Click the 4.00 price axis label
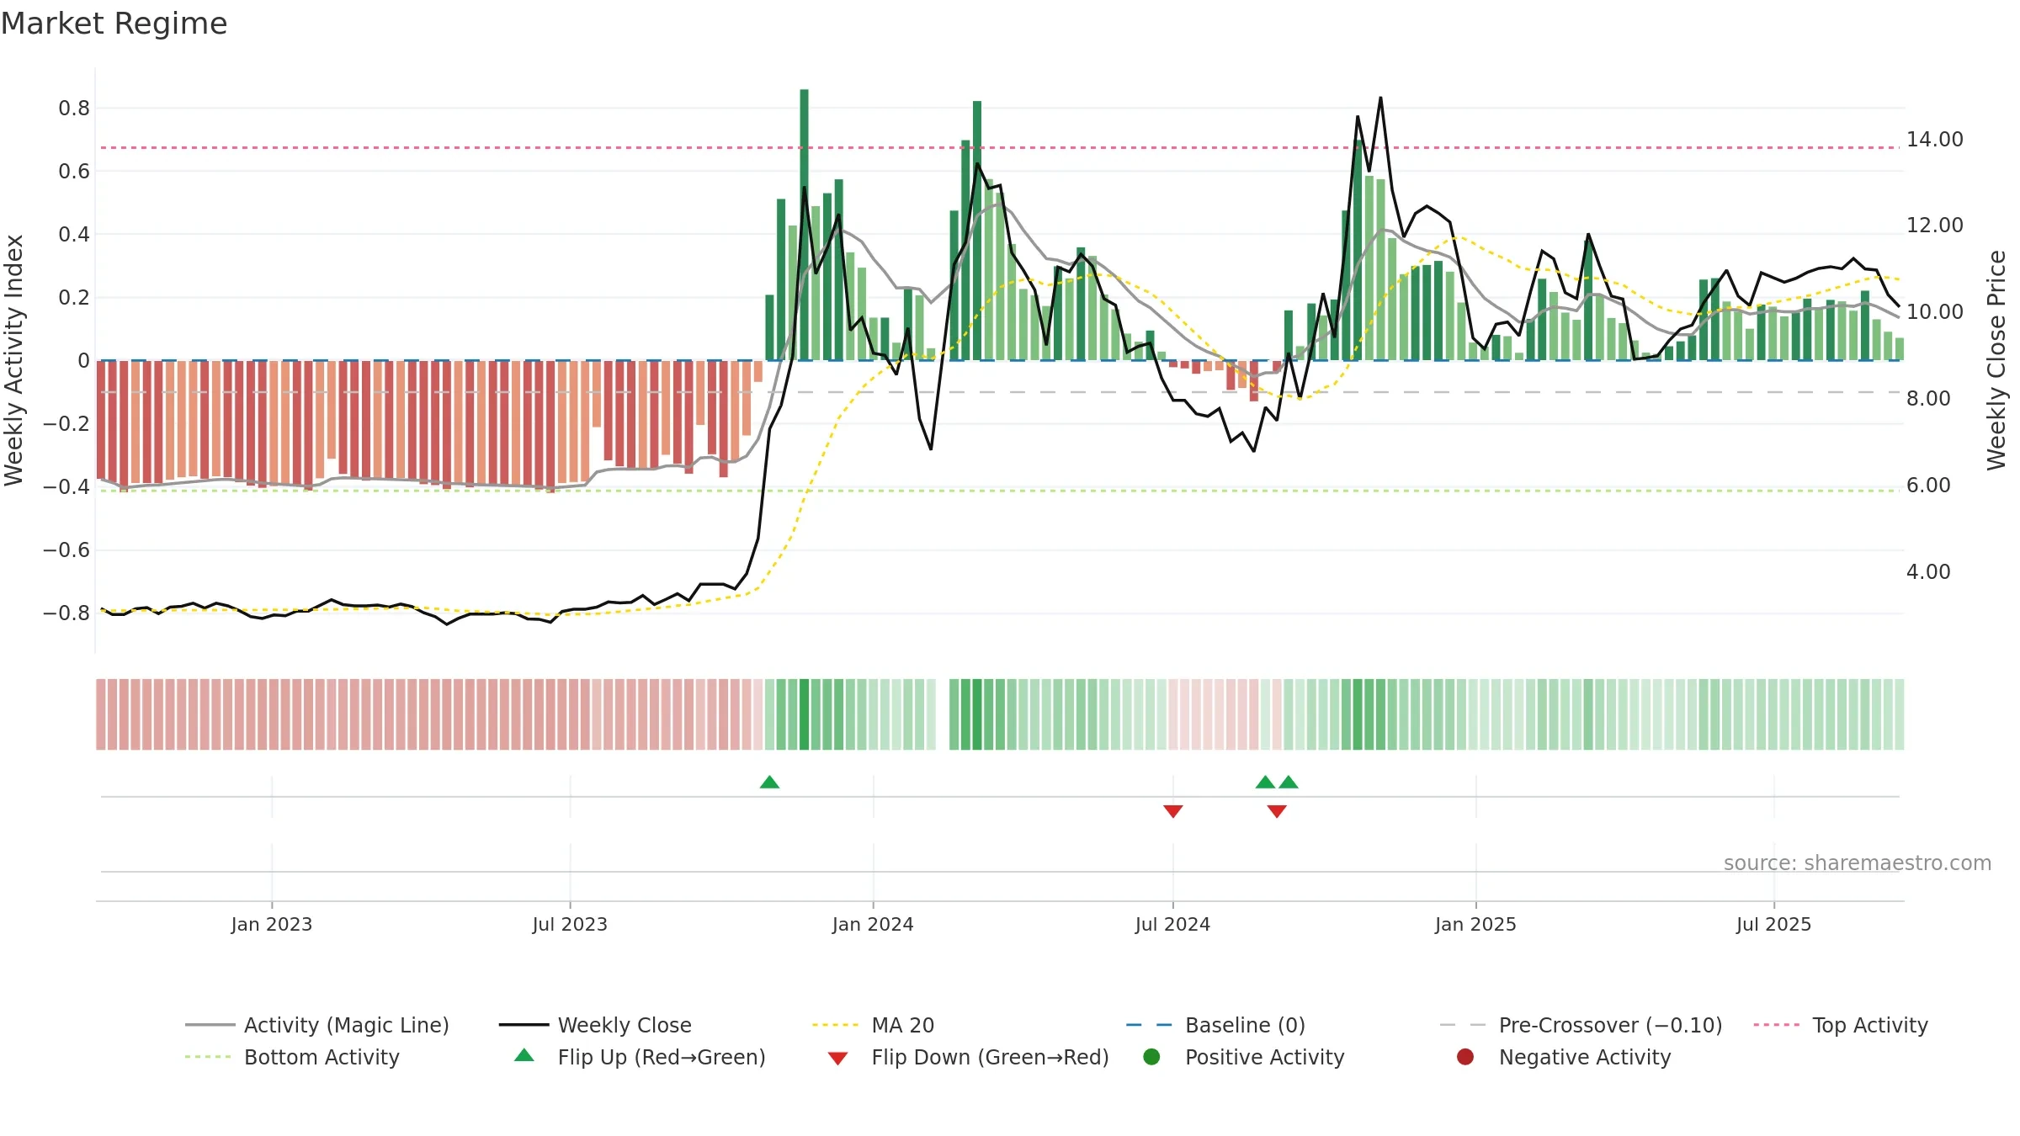The width and height of the screenshot is (2020, 1136). (1928, 572)
